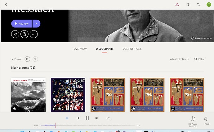This screenshot has width=214, height=132.
Task: Open the red warning alert icon
Action: (x=177, y=5)
